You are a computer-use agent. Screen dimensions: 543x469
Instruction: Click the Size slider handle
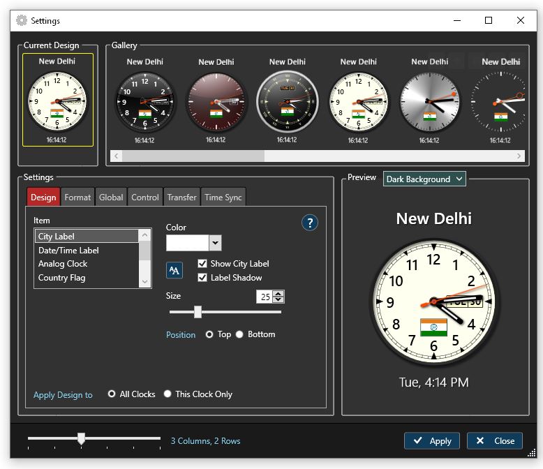coord(198,312)
